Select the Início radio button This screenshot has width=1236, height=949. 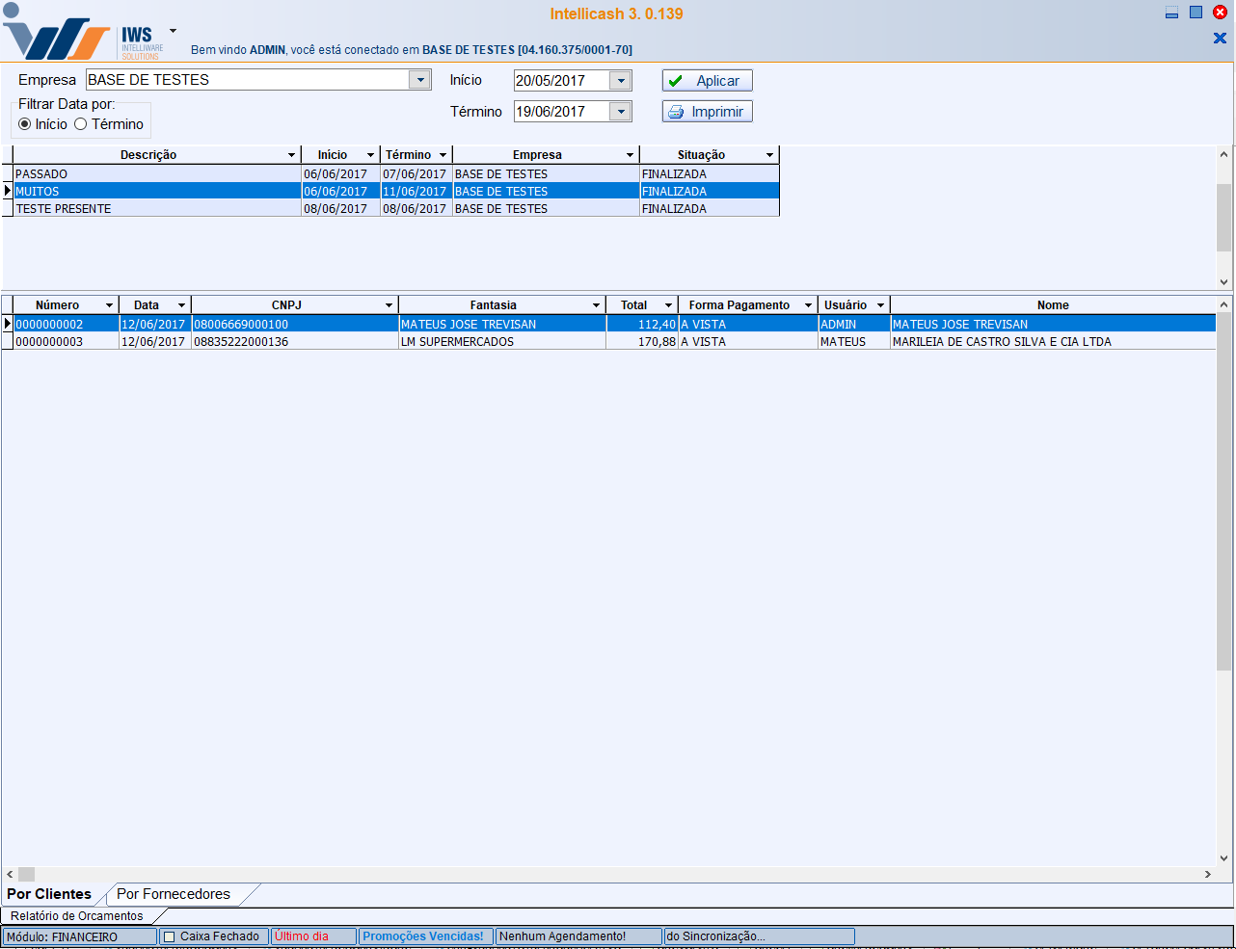[25, 124]
